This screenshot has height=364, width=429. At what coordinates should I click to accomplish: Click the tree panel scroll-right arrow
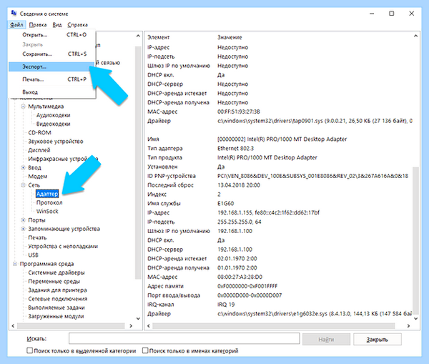131,325
